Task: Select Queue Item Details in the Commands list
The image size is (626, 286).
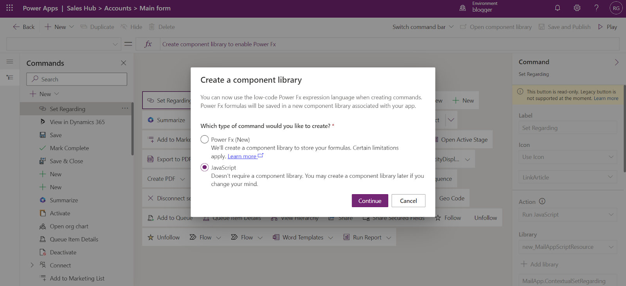Action: 74,239
